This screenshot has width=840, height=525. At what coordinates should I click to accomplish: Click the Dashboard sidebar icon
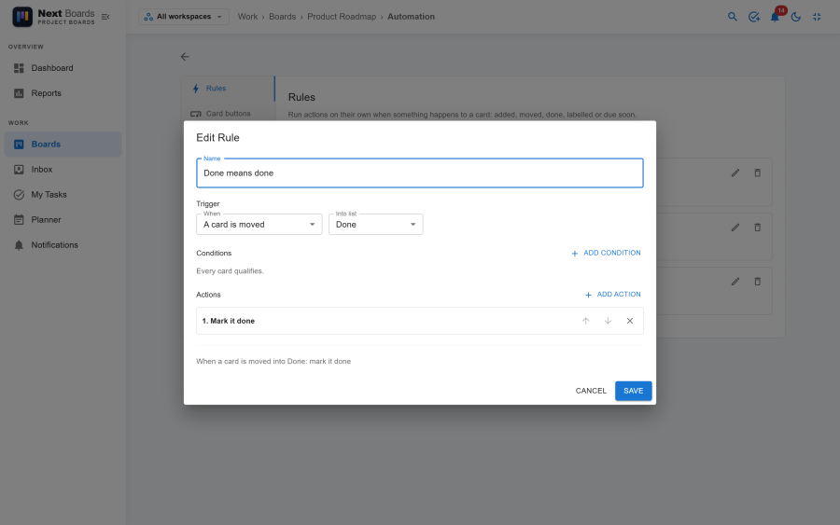pyautogui.click(x=19, y=68)
